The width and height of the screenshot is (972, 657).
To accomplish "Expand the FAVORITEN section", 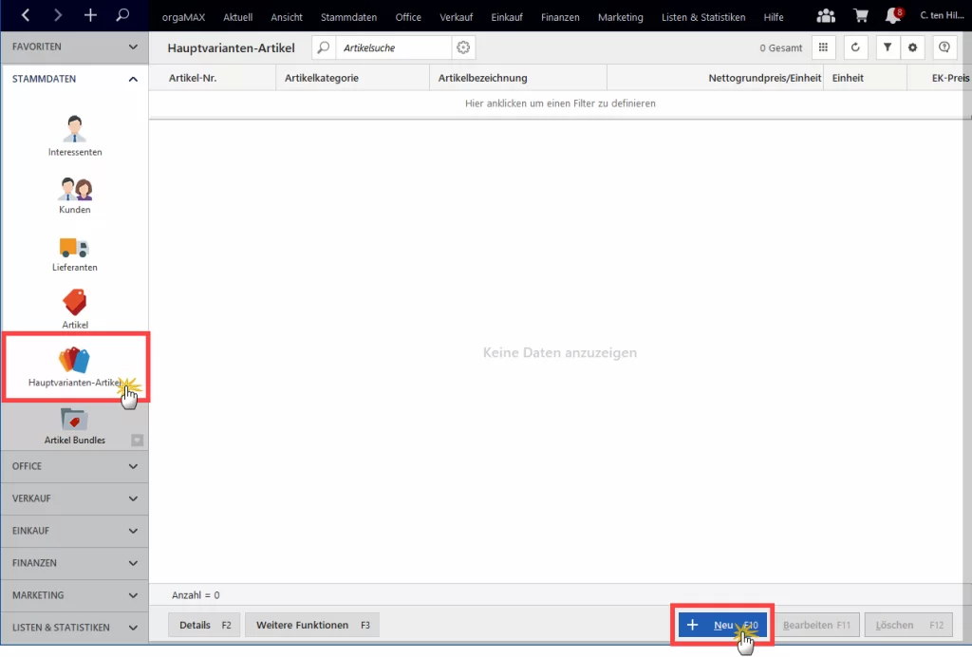I will tap(74, 47).
